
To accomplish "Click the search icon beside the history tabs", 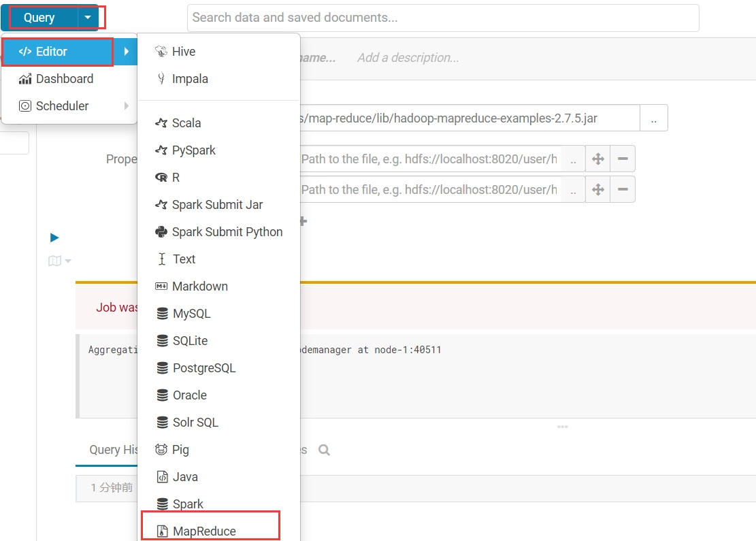I will (x=324, y=450).
